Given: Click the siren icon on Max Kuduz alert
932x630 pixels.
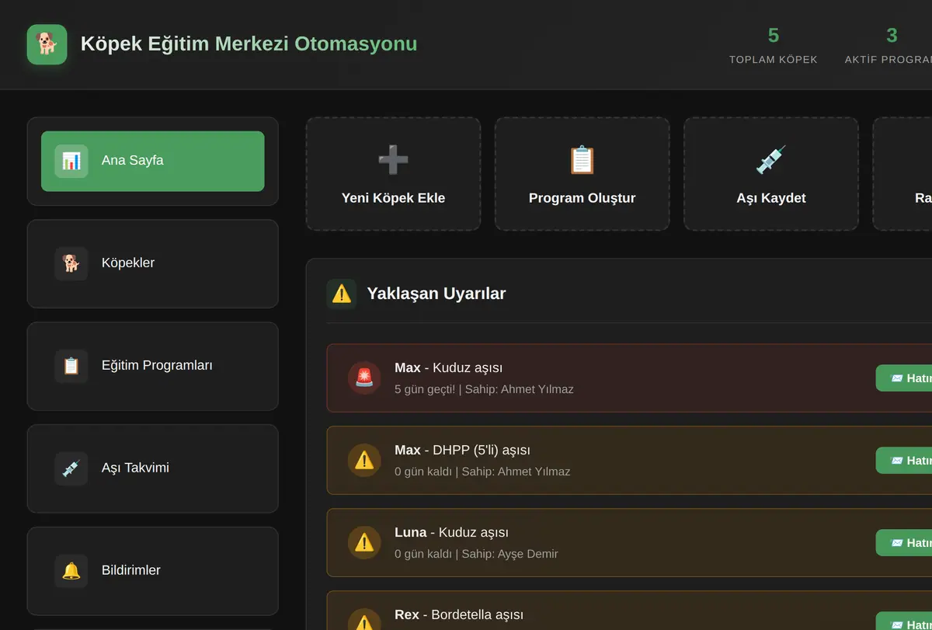Looking at the screenshot, I should pyautogui.click(x=364, y=378).
